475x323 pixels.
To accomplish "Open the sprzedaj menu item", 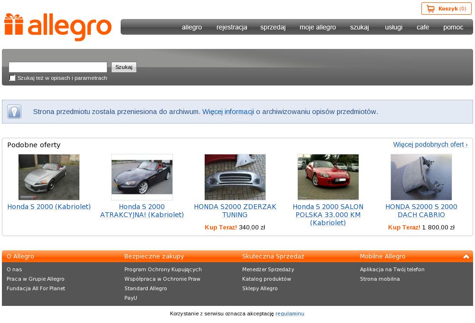I will (x=273, y=27).
